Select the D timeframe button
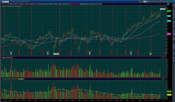175x102 pixels. point(145,2)
